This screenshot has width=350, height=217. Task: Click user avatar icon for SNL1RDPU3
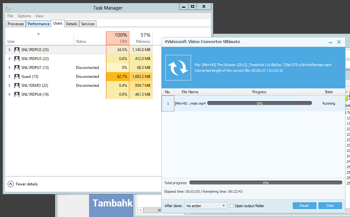(x=17, y=59)
